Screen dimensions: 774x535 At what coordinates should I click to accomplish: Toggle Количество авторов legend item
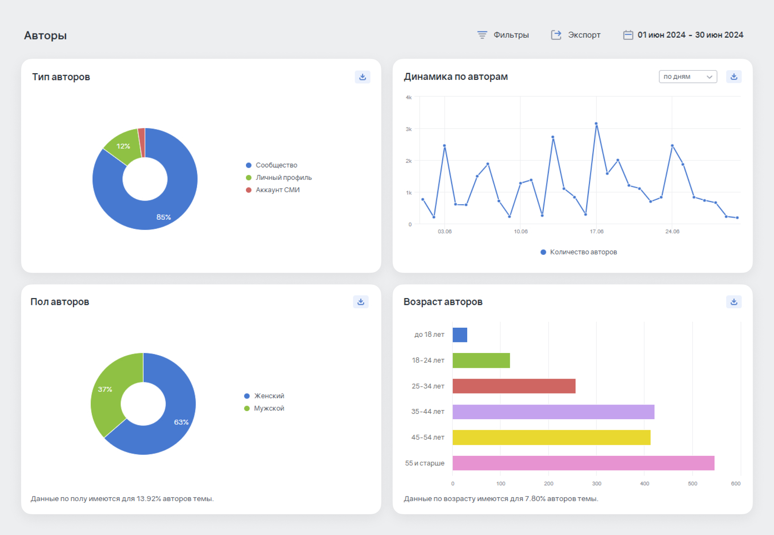point(579,252)
